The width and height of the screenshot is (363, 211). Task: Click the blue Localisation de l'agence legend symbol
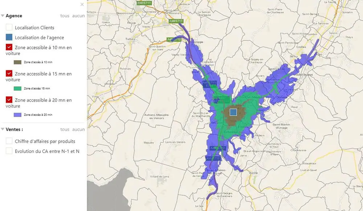[9, 37]
